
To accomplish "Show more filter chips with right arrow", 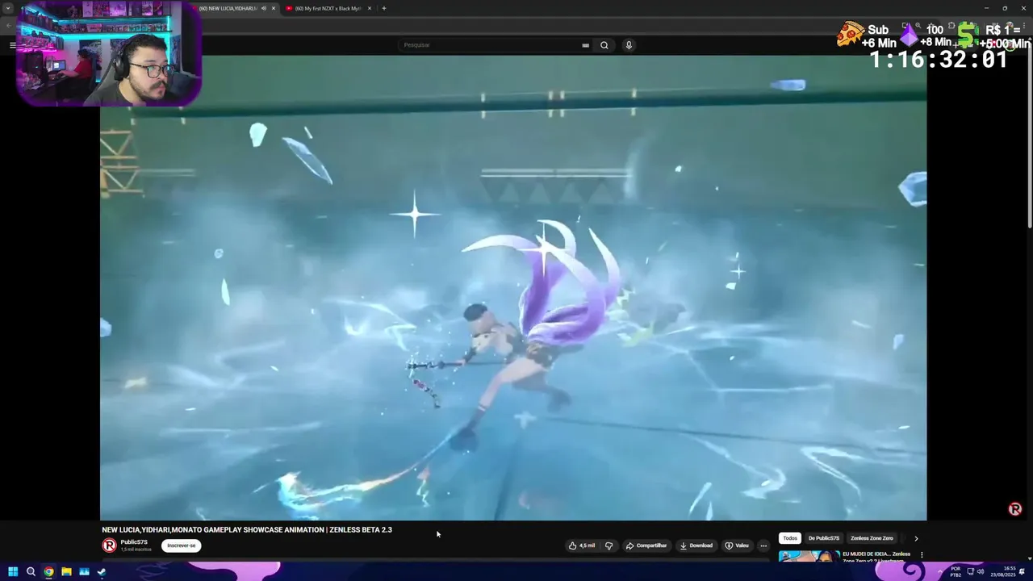I will (916, 538).
